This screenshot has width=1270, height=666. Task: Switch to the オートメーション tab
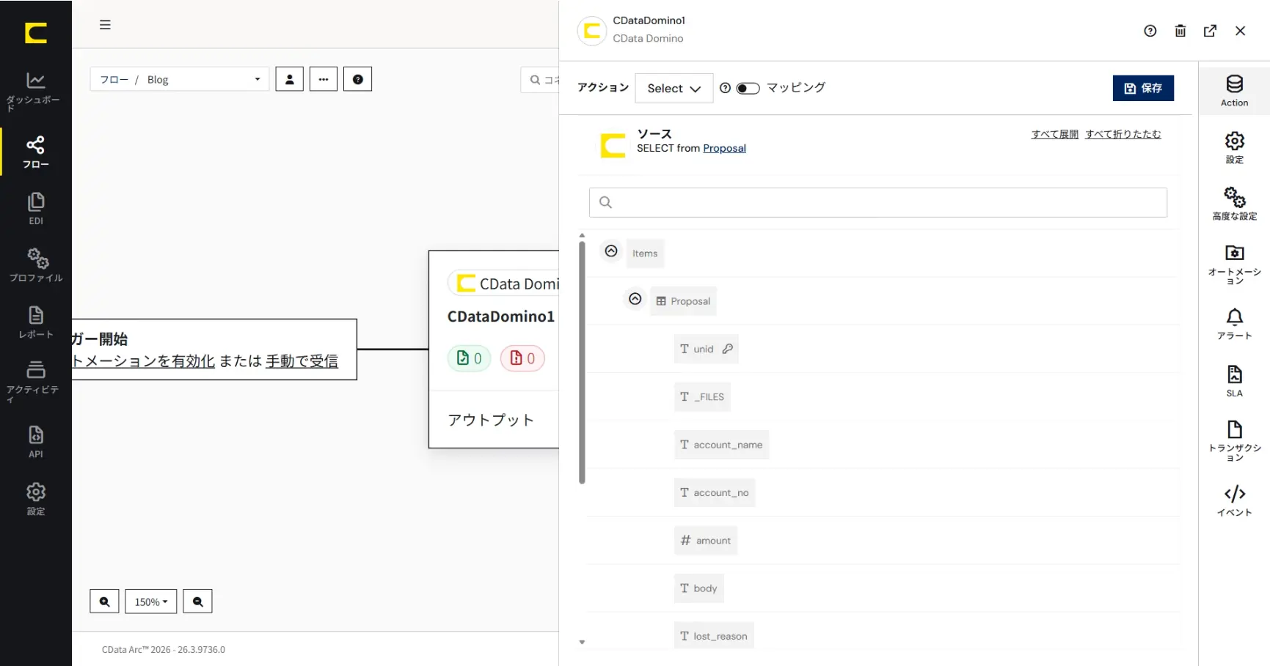point(1234,264)
